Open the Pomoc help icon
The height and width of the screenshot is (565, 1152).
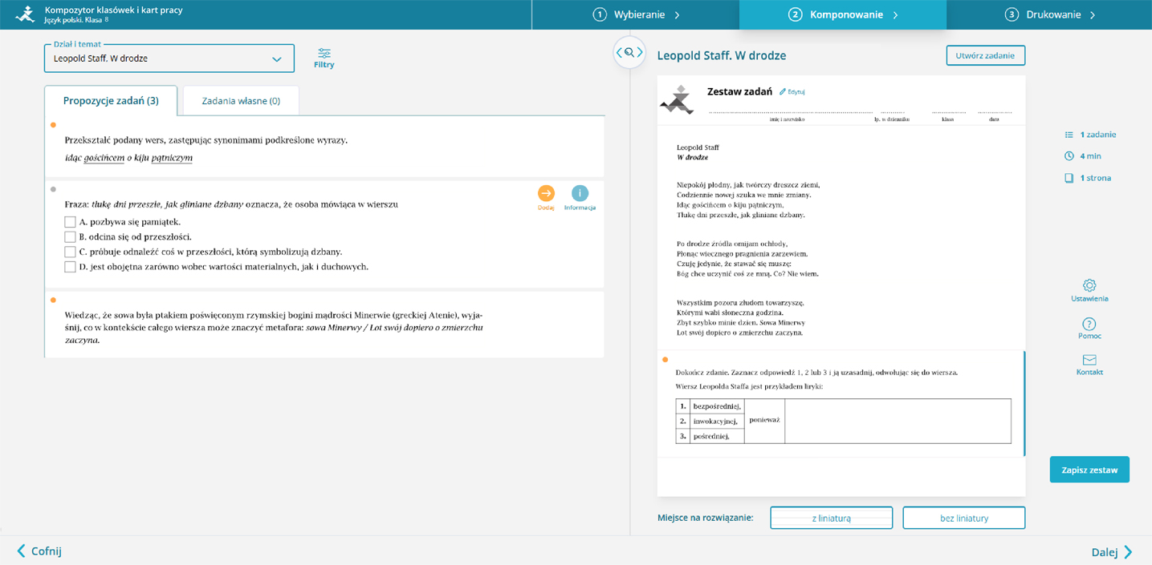point(1089,329)
